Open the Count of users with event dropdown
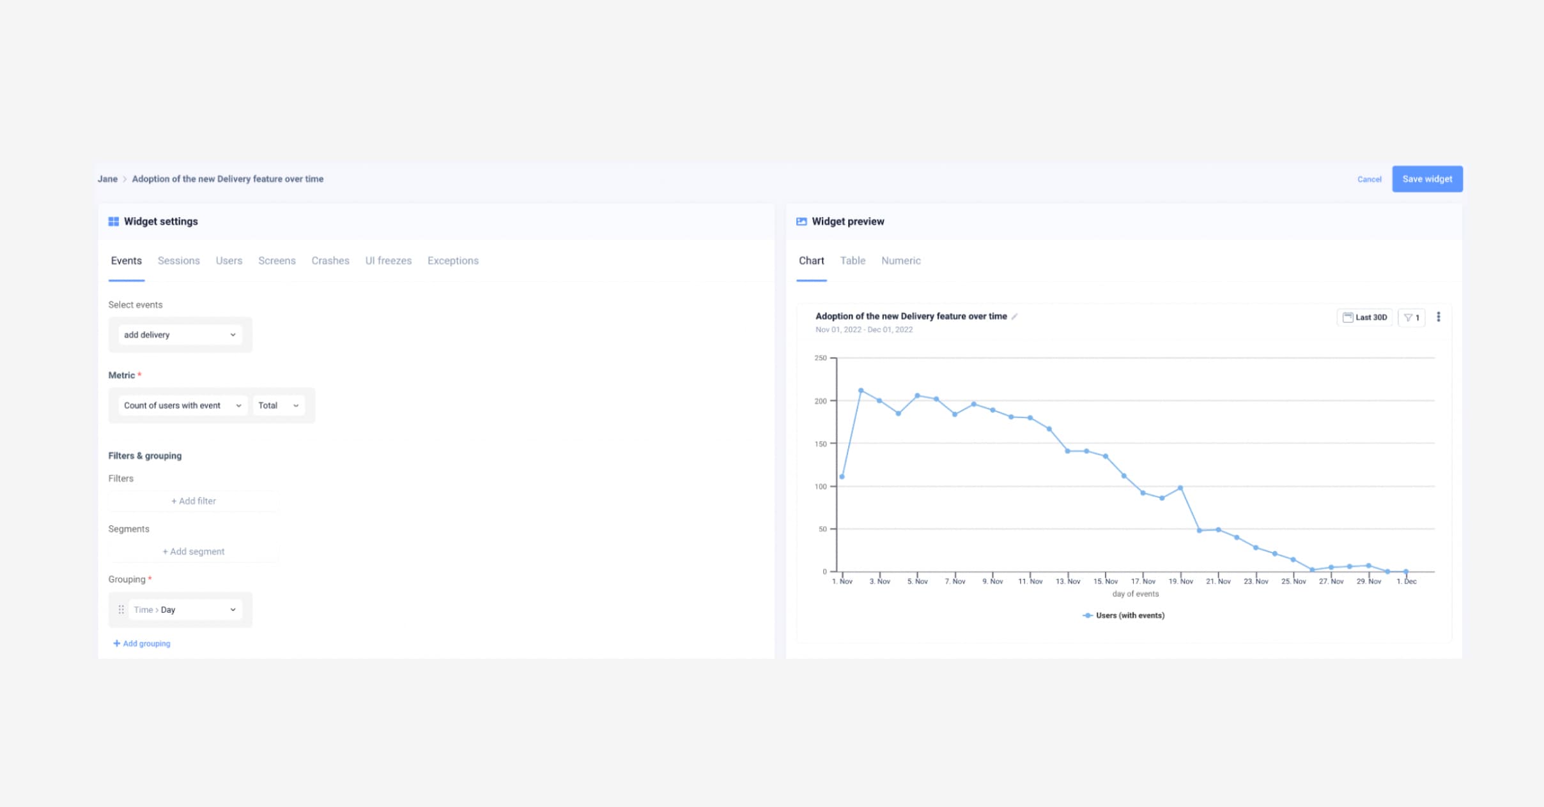This screenshot has width=1544, height=807. [183, 405]
